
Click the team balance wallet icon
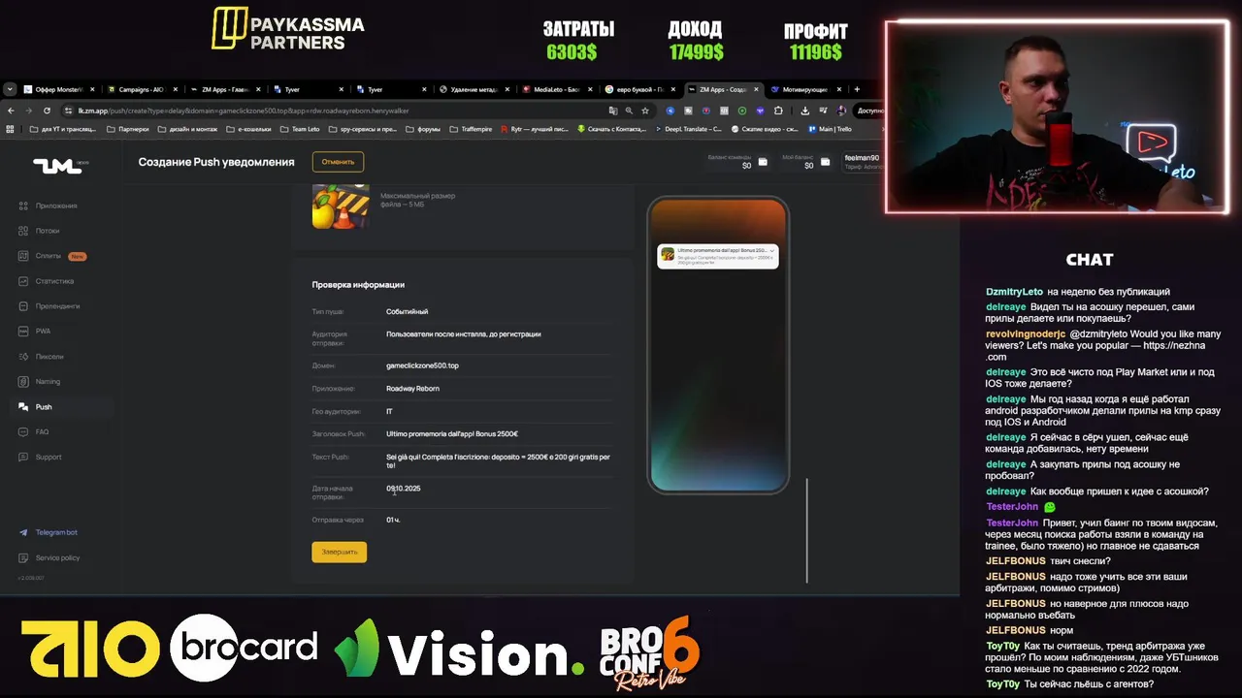763,162
